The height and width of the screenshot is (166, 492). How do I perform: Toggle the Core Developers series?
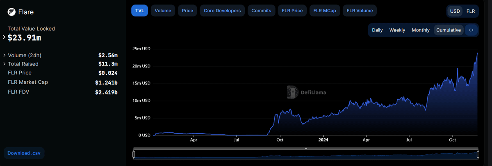[x=222, y=11]
